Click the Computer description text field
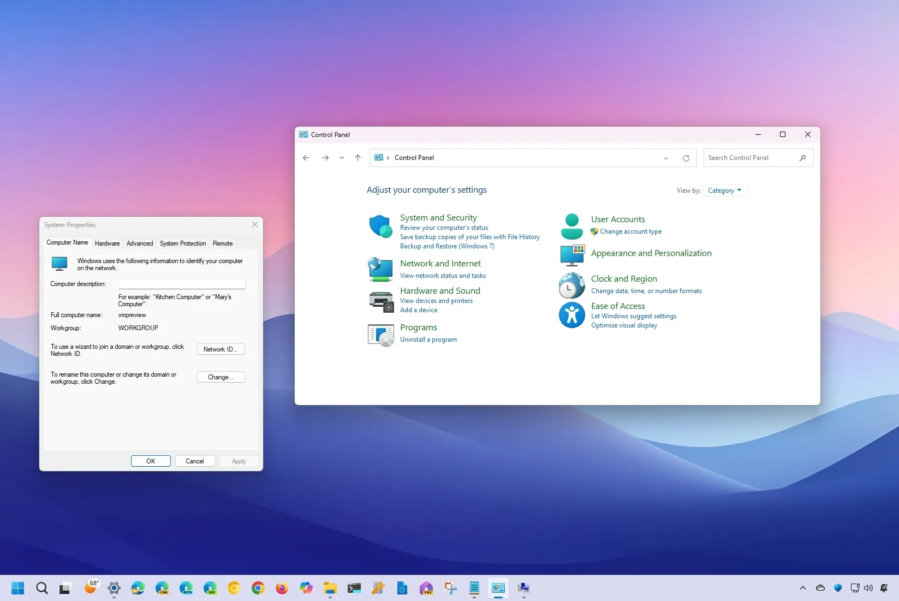Viewport: 899px width, 601px height. 182,284
